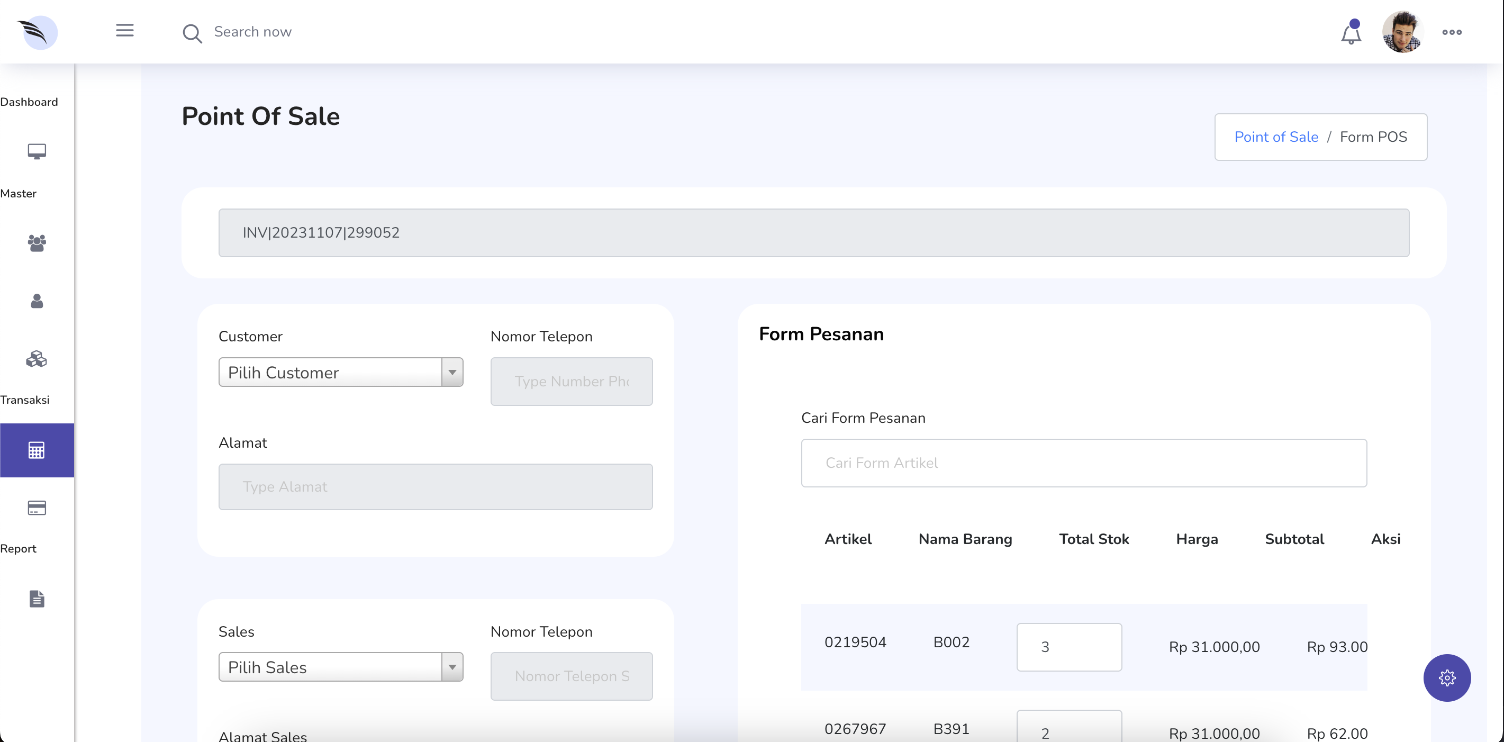Open the three-dots more options menu
The image size is (1504, 742).
click(1452, 32)
